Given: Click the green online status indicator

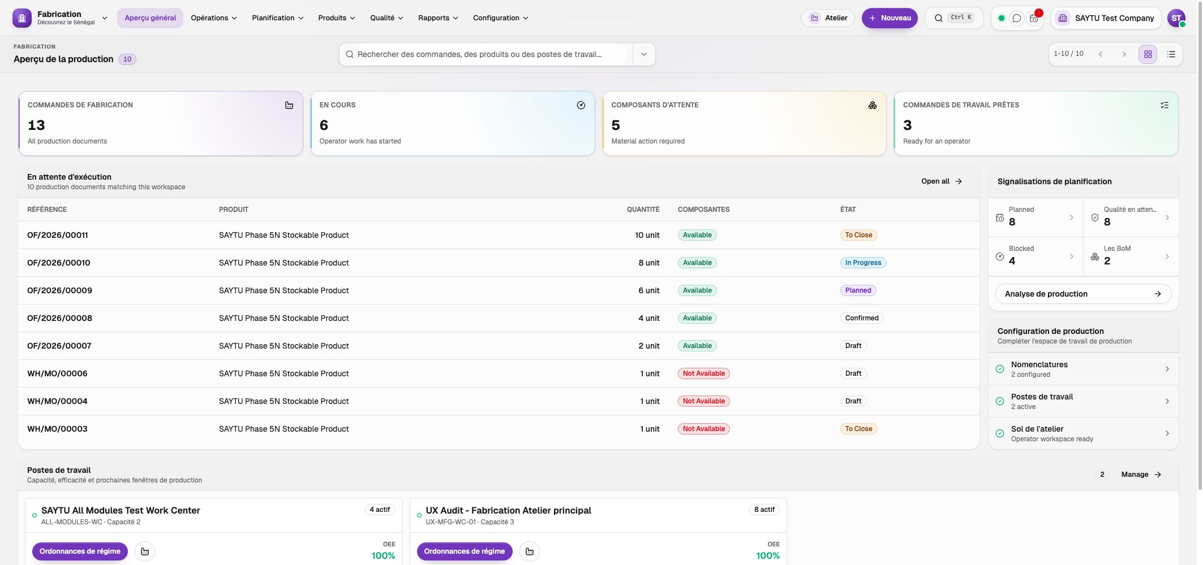Looking at the screenshot, I should coord(1001,18).
